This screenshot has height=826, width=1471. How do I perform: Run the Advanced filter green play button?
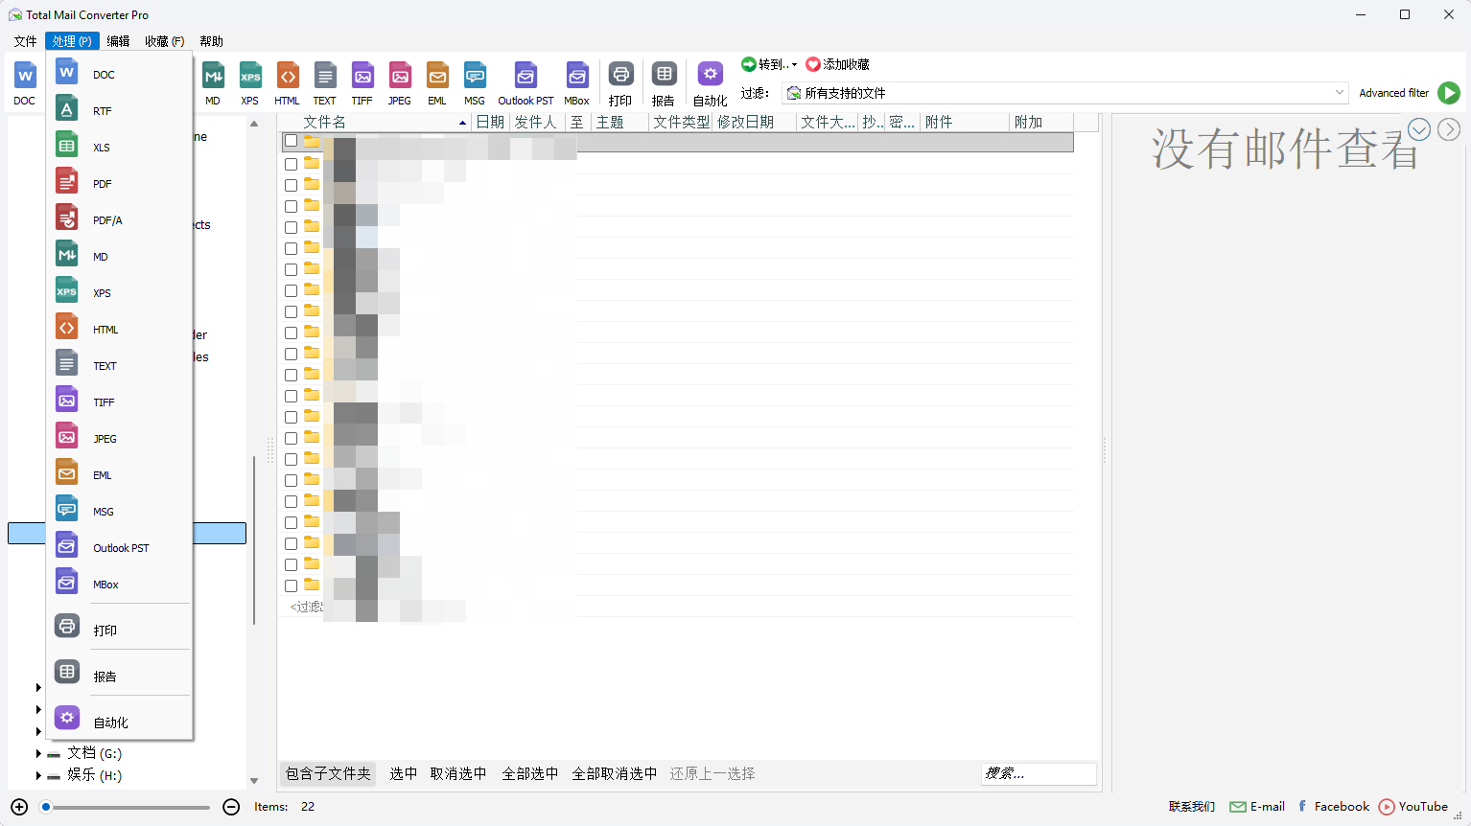[x=1449, y=93]
